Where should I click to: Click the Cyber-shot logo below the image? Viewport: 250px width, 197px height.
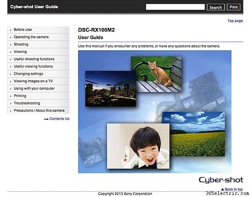pos(221,180)
